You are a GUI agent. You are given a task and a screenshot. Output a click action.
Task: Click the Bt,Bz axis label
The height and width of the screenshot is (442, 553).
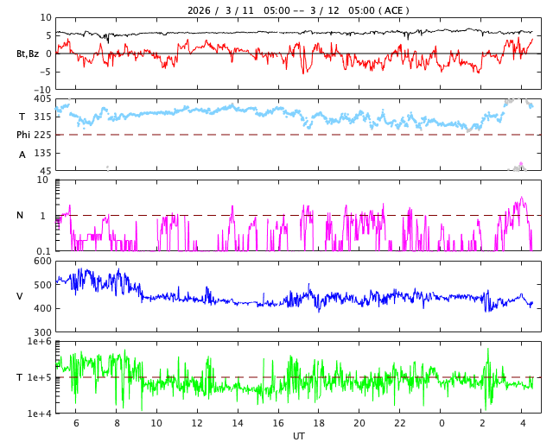tap(27, 54)
